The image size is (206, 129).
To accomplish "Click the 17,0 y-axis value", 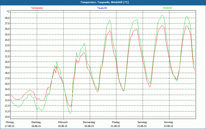I will pyautogui.click(x=7, y=78).
